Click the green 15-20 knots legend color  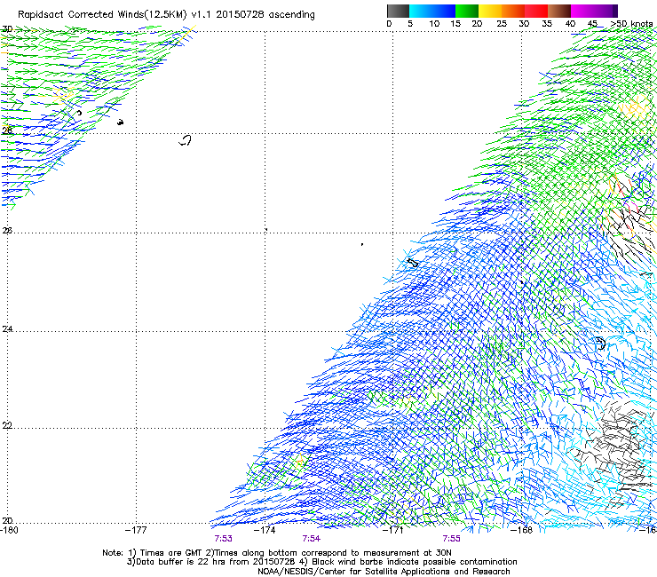click(x=467, y=11)
